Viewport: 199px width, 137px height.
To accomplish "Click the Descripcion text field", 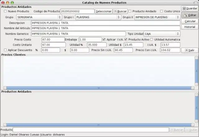I will pos(106,23).
